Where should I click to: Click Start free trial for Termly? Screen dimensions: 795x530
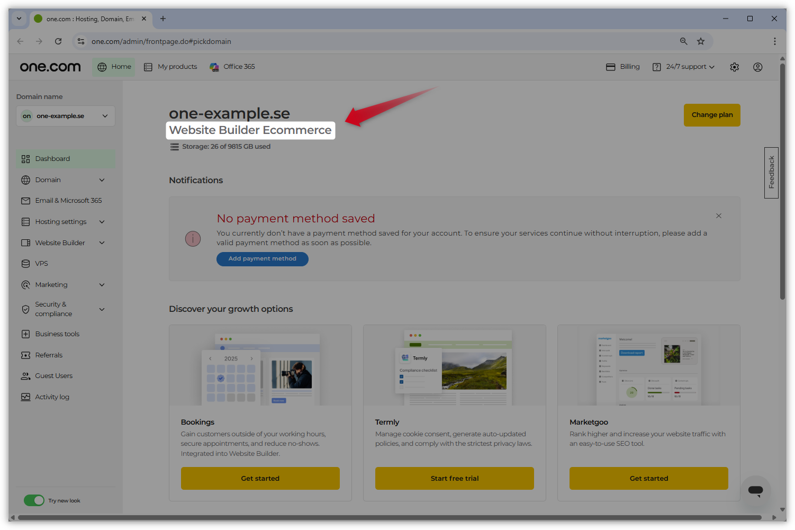455,478
